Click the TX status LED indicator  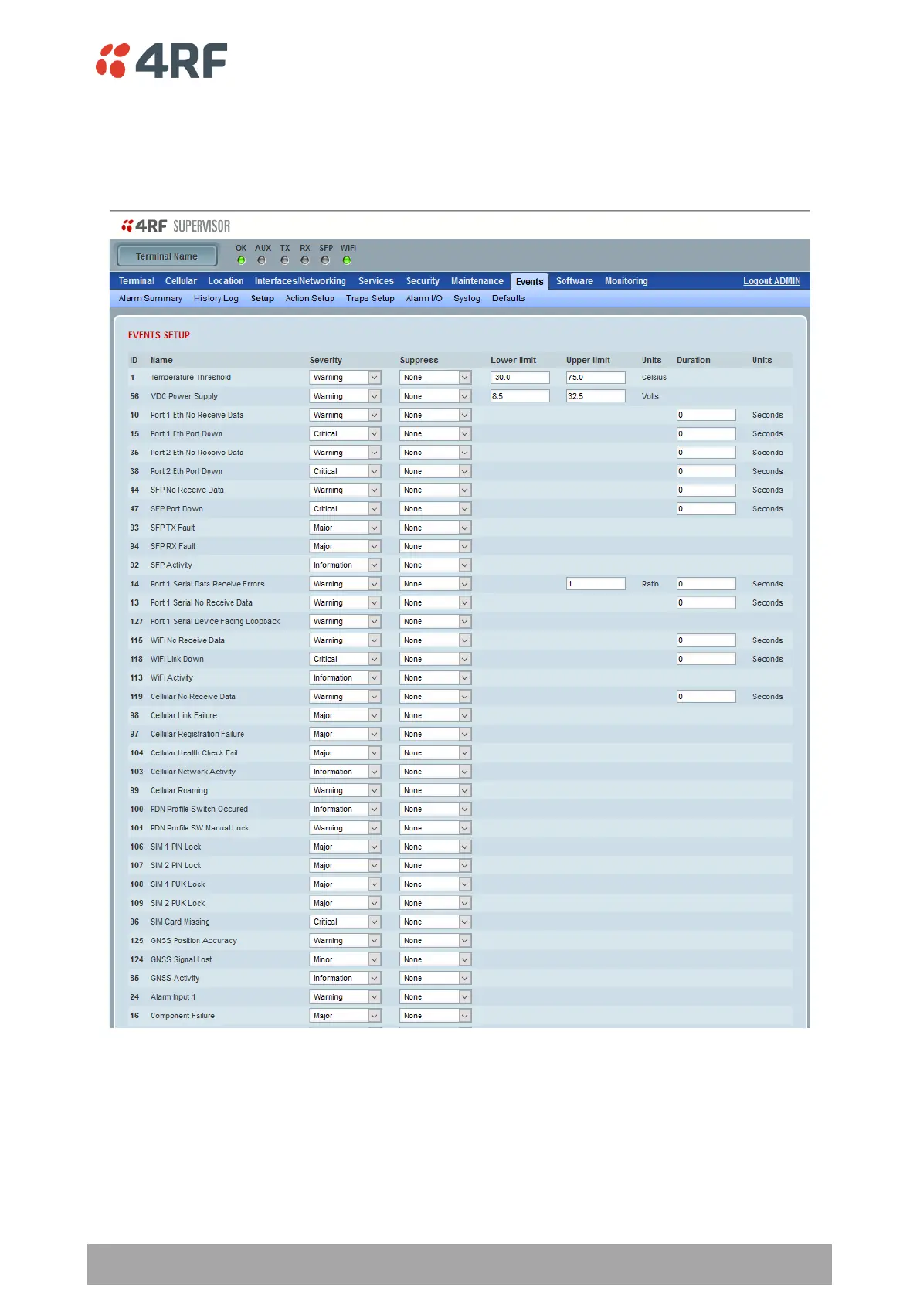tap(284, 260)
